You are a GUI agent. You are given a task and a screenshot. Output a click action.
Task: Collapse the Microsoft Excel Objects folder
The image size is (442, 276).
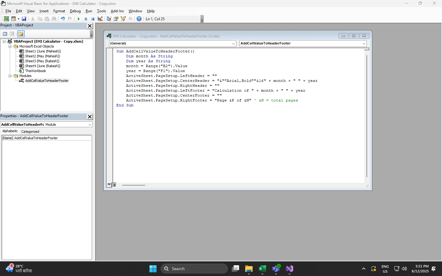tap(10, 46)
